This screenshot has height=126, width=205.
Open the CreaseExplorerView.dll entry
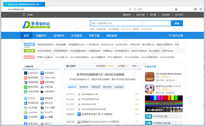(93, 109)
